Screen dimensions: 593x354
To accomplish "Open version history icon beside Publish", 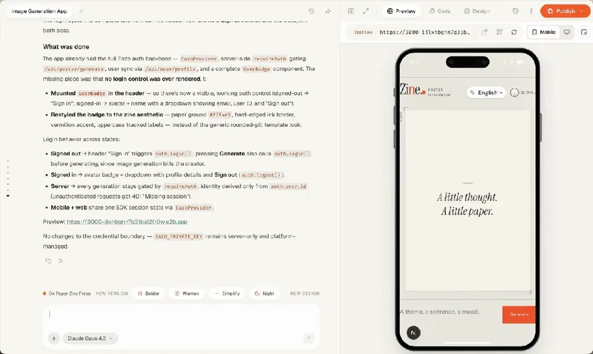I will (x=515, y=11).
